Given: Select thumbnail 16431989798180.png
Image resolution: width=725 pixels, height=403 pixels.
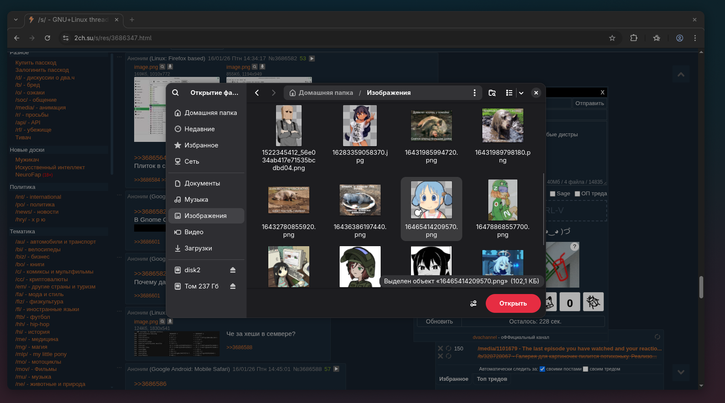Looking at the screenshot, I should pyautogui.click(x=503, y=125).
